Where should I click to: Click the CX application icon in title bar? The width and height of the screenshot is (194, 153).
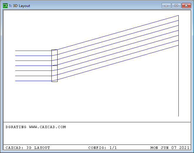tap(5, 6)
